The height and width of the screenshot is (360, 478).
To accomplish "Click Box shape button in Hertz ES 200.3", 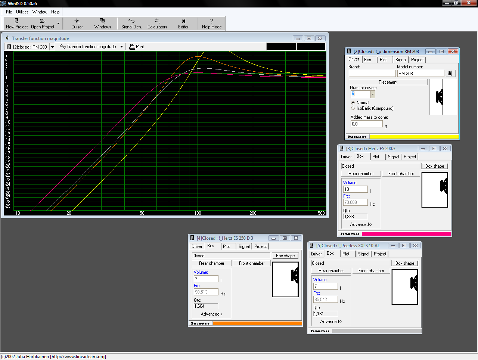I will click(x=435, y=166).
